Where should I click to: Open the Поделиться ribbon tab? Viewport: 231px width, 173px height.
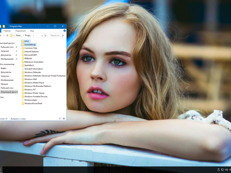coord(20,31)
